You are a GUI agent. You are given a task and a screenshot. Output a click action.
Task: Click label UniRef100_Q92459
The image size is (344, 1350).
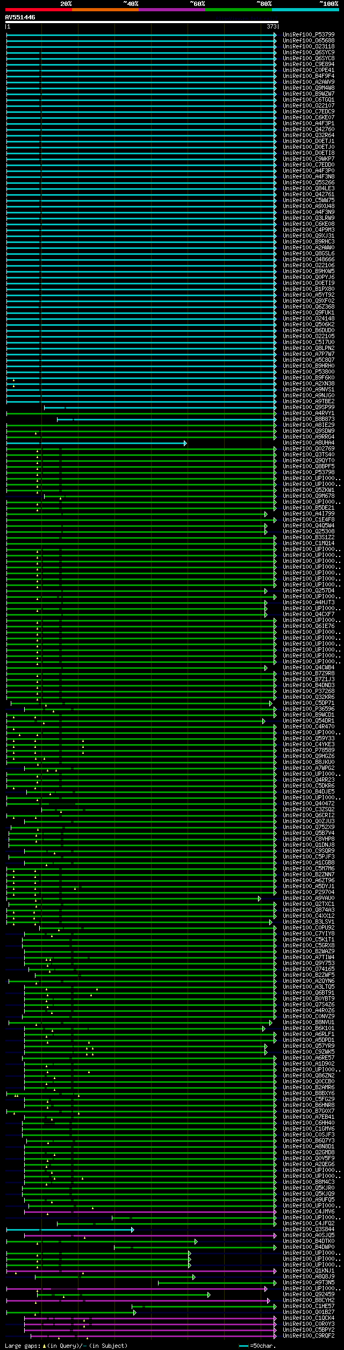309,1294
